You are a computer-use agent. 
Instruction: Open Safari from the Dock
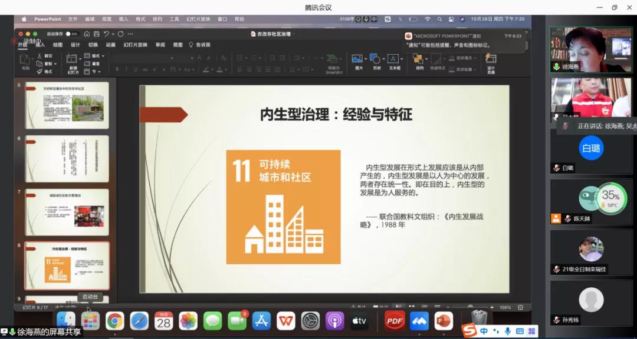139,321
